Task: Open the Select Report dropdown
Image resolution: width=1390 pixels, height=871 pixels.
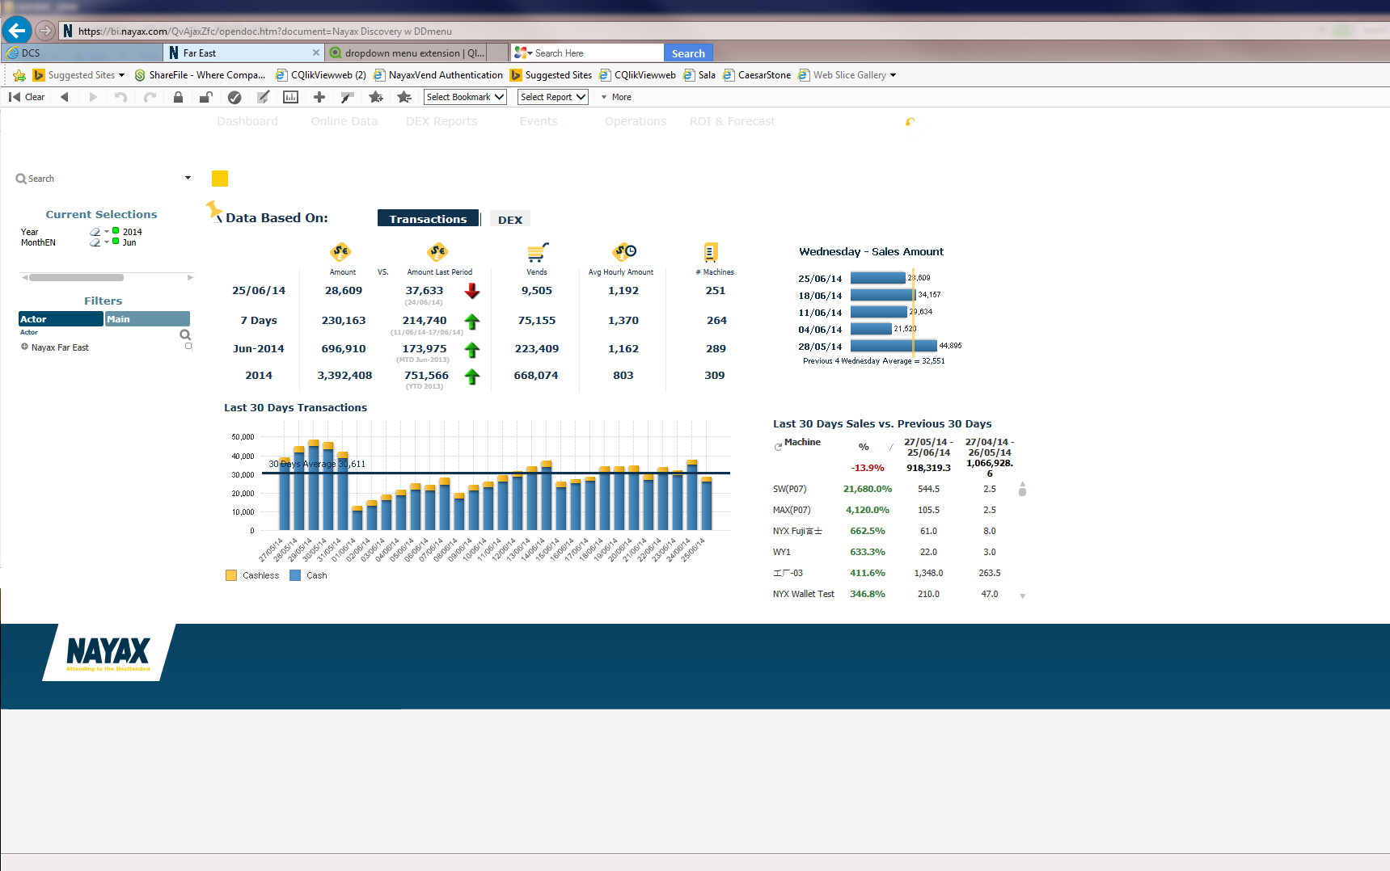Action: [x=552, y=97]
